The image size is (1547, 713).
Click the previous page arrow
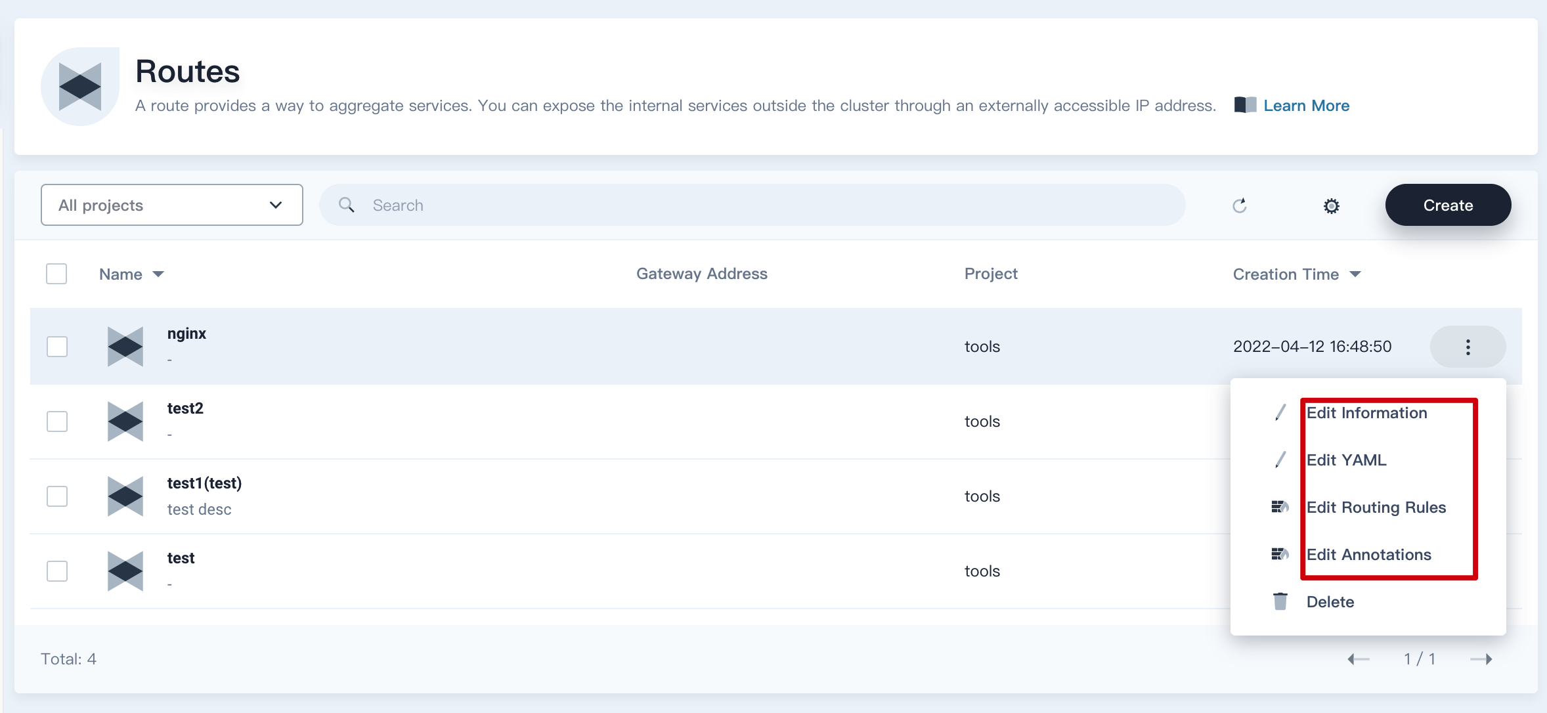[1359, 659]
